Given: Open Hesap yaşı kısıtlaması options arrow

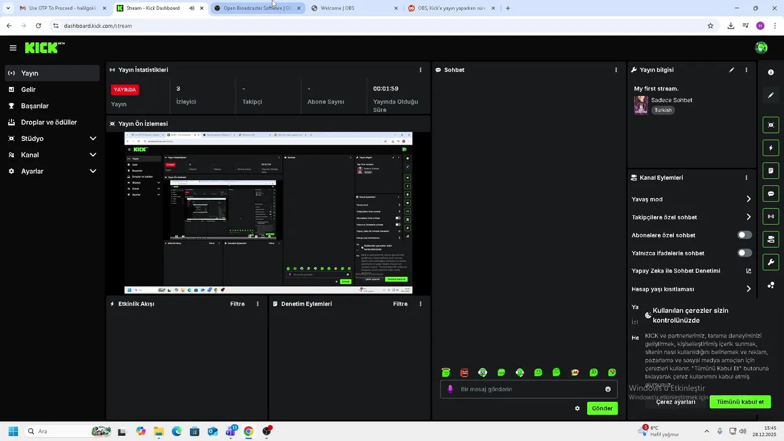Looking at the screenshot, I should tap(748, 289).
